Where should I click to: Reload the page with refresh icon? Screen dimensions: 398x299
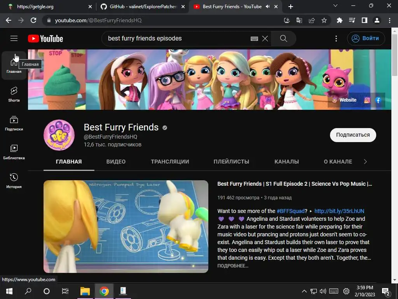33,20
